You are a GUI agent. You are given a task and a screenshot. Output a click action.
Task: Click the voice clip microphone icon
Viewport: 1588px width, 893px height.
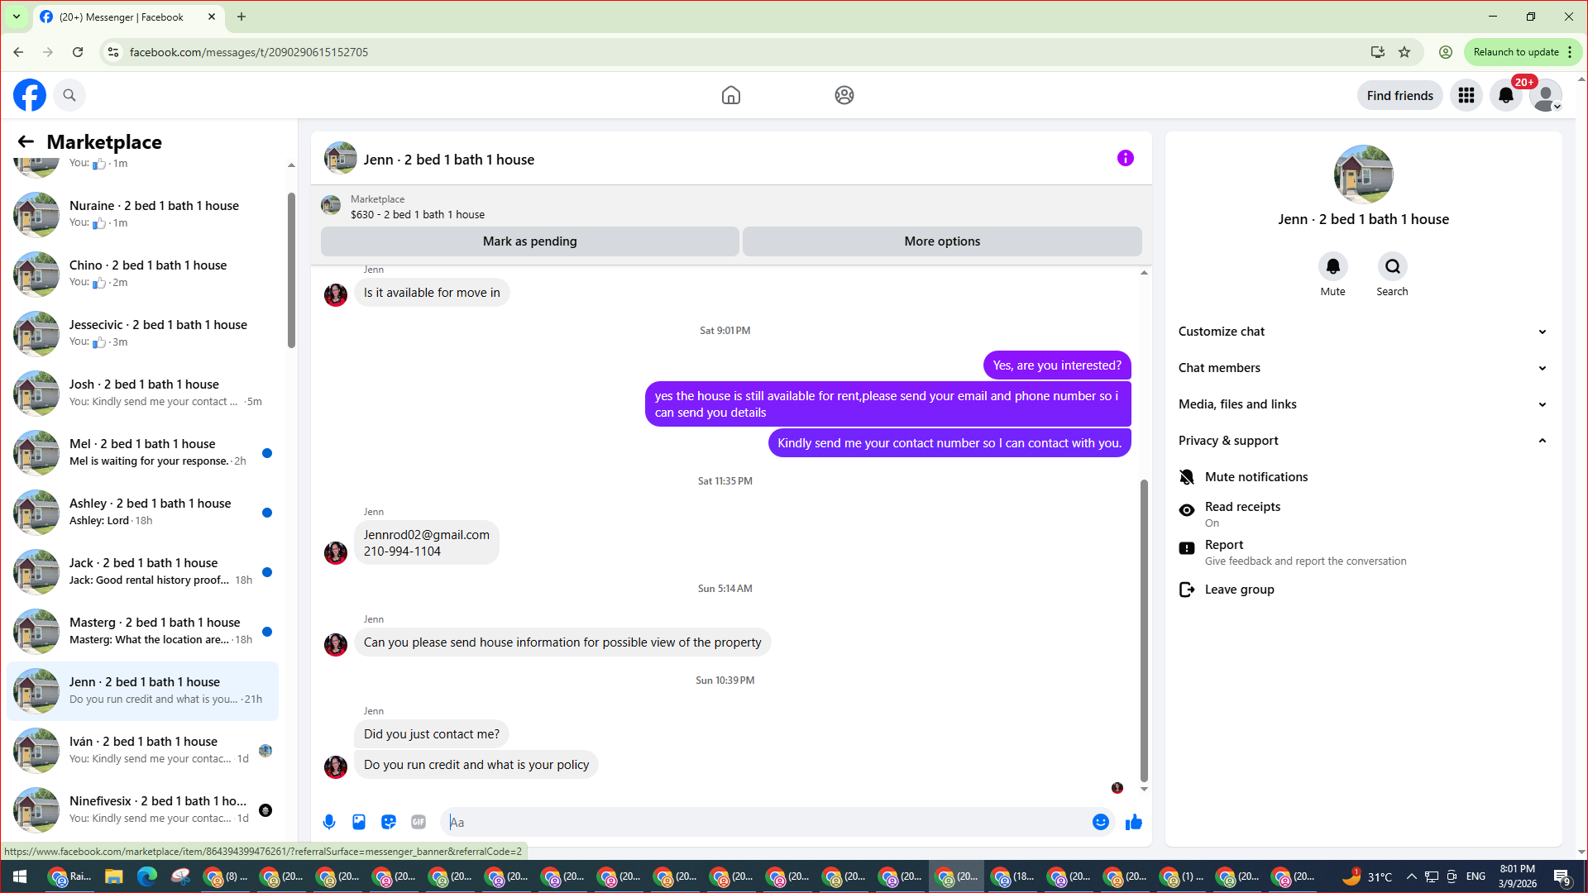[329, 822]
